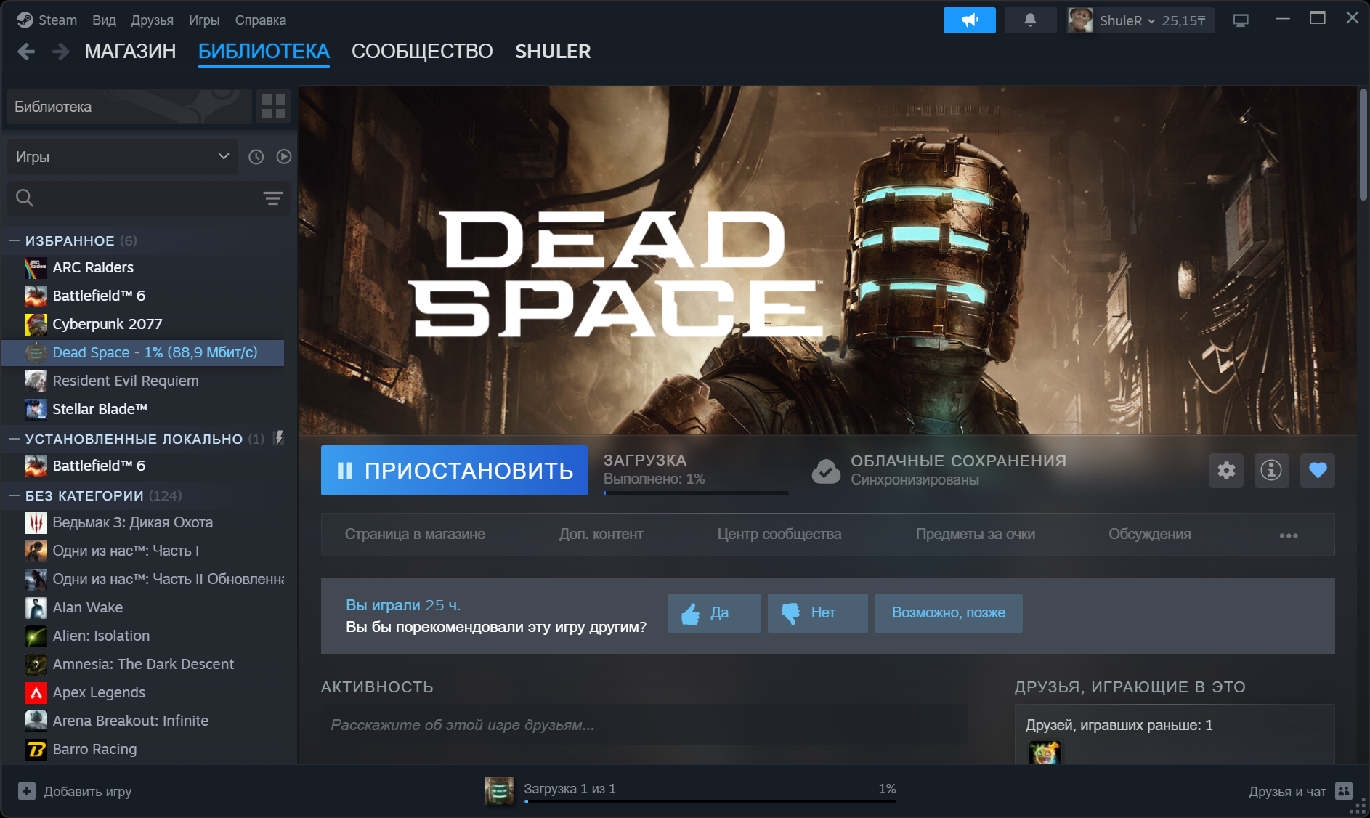Collapse the ИЗБРАННОЕ category
The width and height of the screenshot is (1370, 818).
[x=14, y=240]
